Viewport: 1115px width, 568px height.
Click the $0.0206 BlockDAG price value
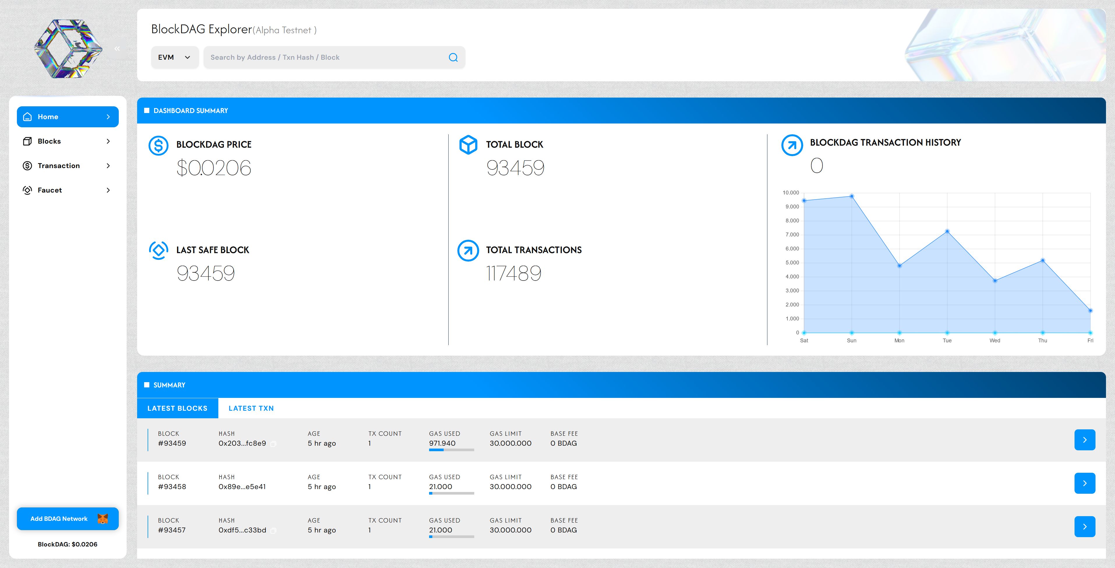pos(214,168)
